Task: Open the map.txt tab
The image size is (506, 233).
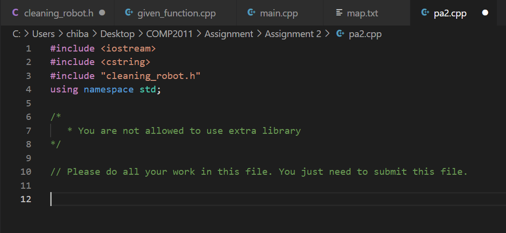Action: pos(367,13)
